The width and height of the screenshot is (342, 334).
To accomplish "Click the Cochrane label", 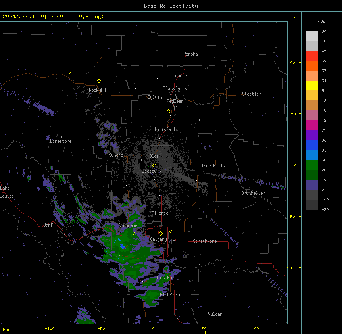I will point(128,225).
